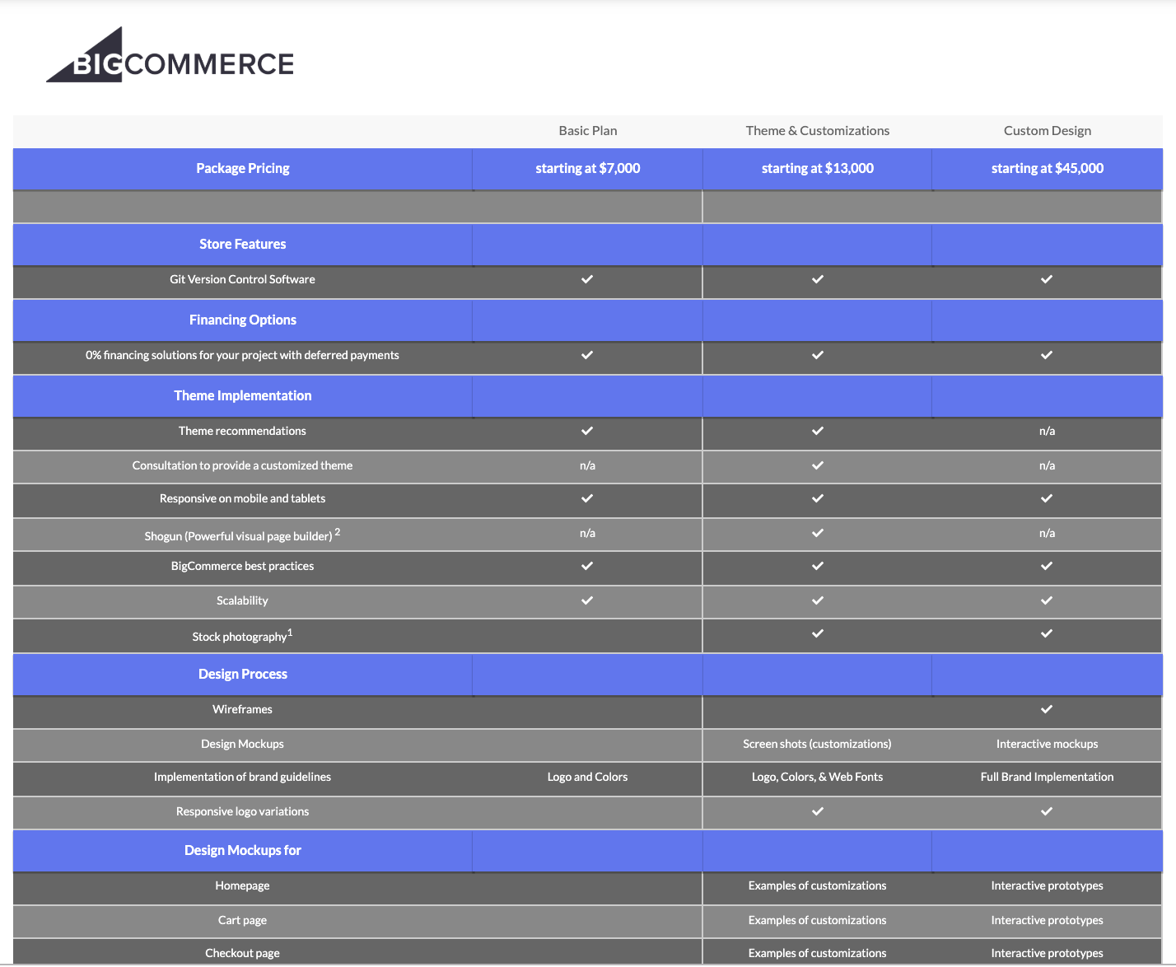Click the Theme & Customizations column header
Viewport: 1176px width, 967px height.
click(818, 130)
